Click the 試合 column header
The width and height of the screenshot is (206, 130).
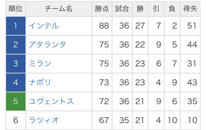[122, 9]
